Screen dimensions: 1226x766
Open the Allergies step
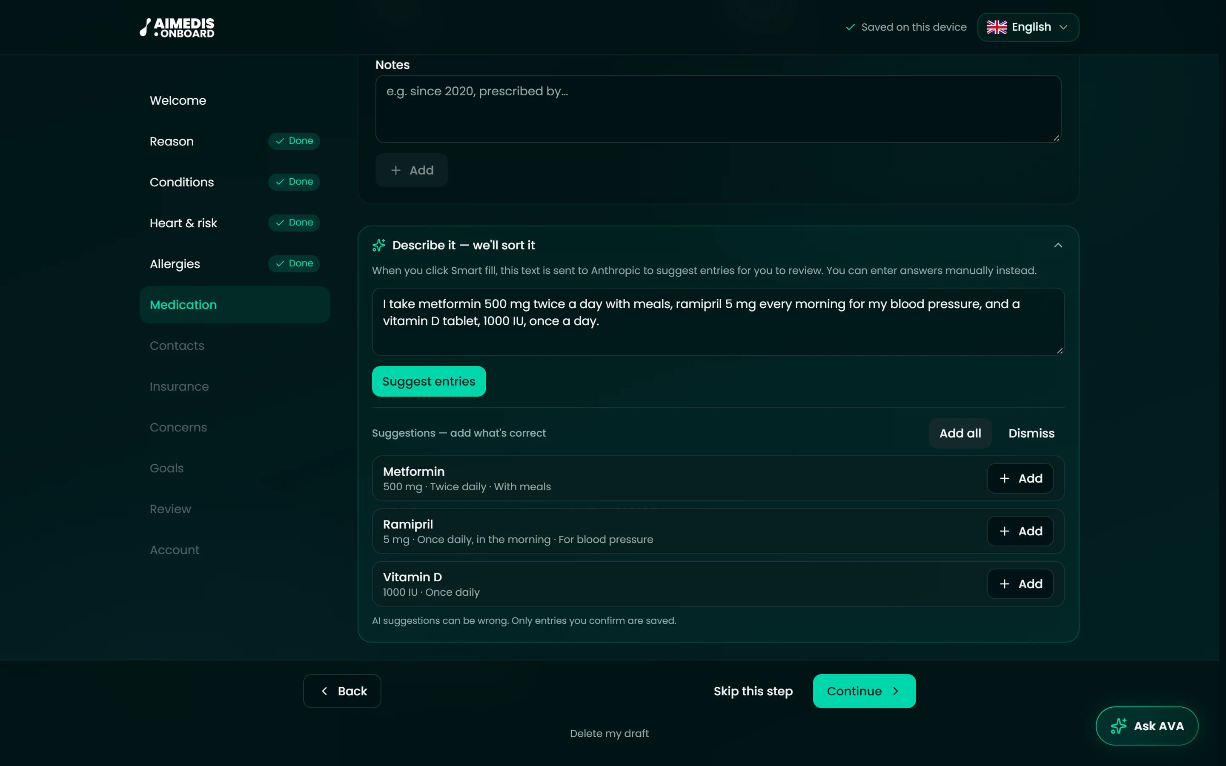(x=235, y=264)
